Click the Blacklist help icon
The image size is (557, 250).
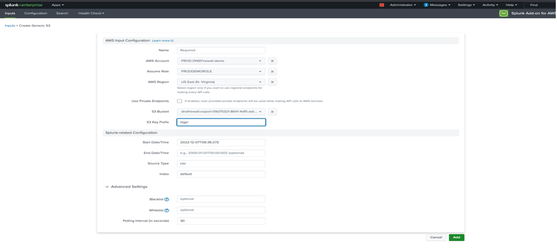point(167,199)
